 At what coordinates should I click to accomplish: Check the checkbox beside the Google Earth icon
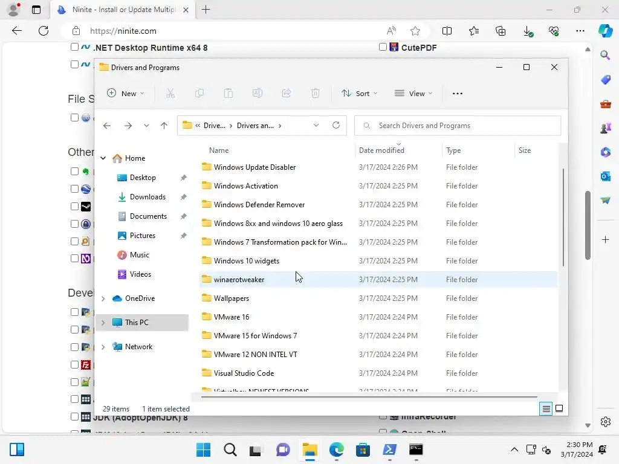click(x=74, y=188)
